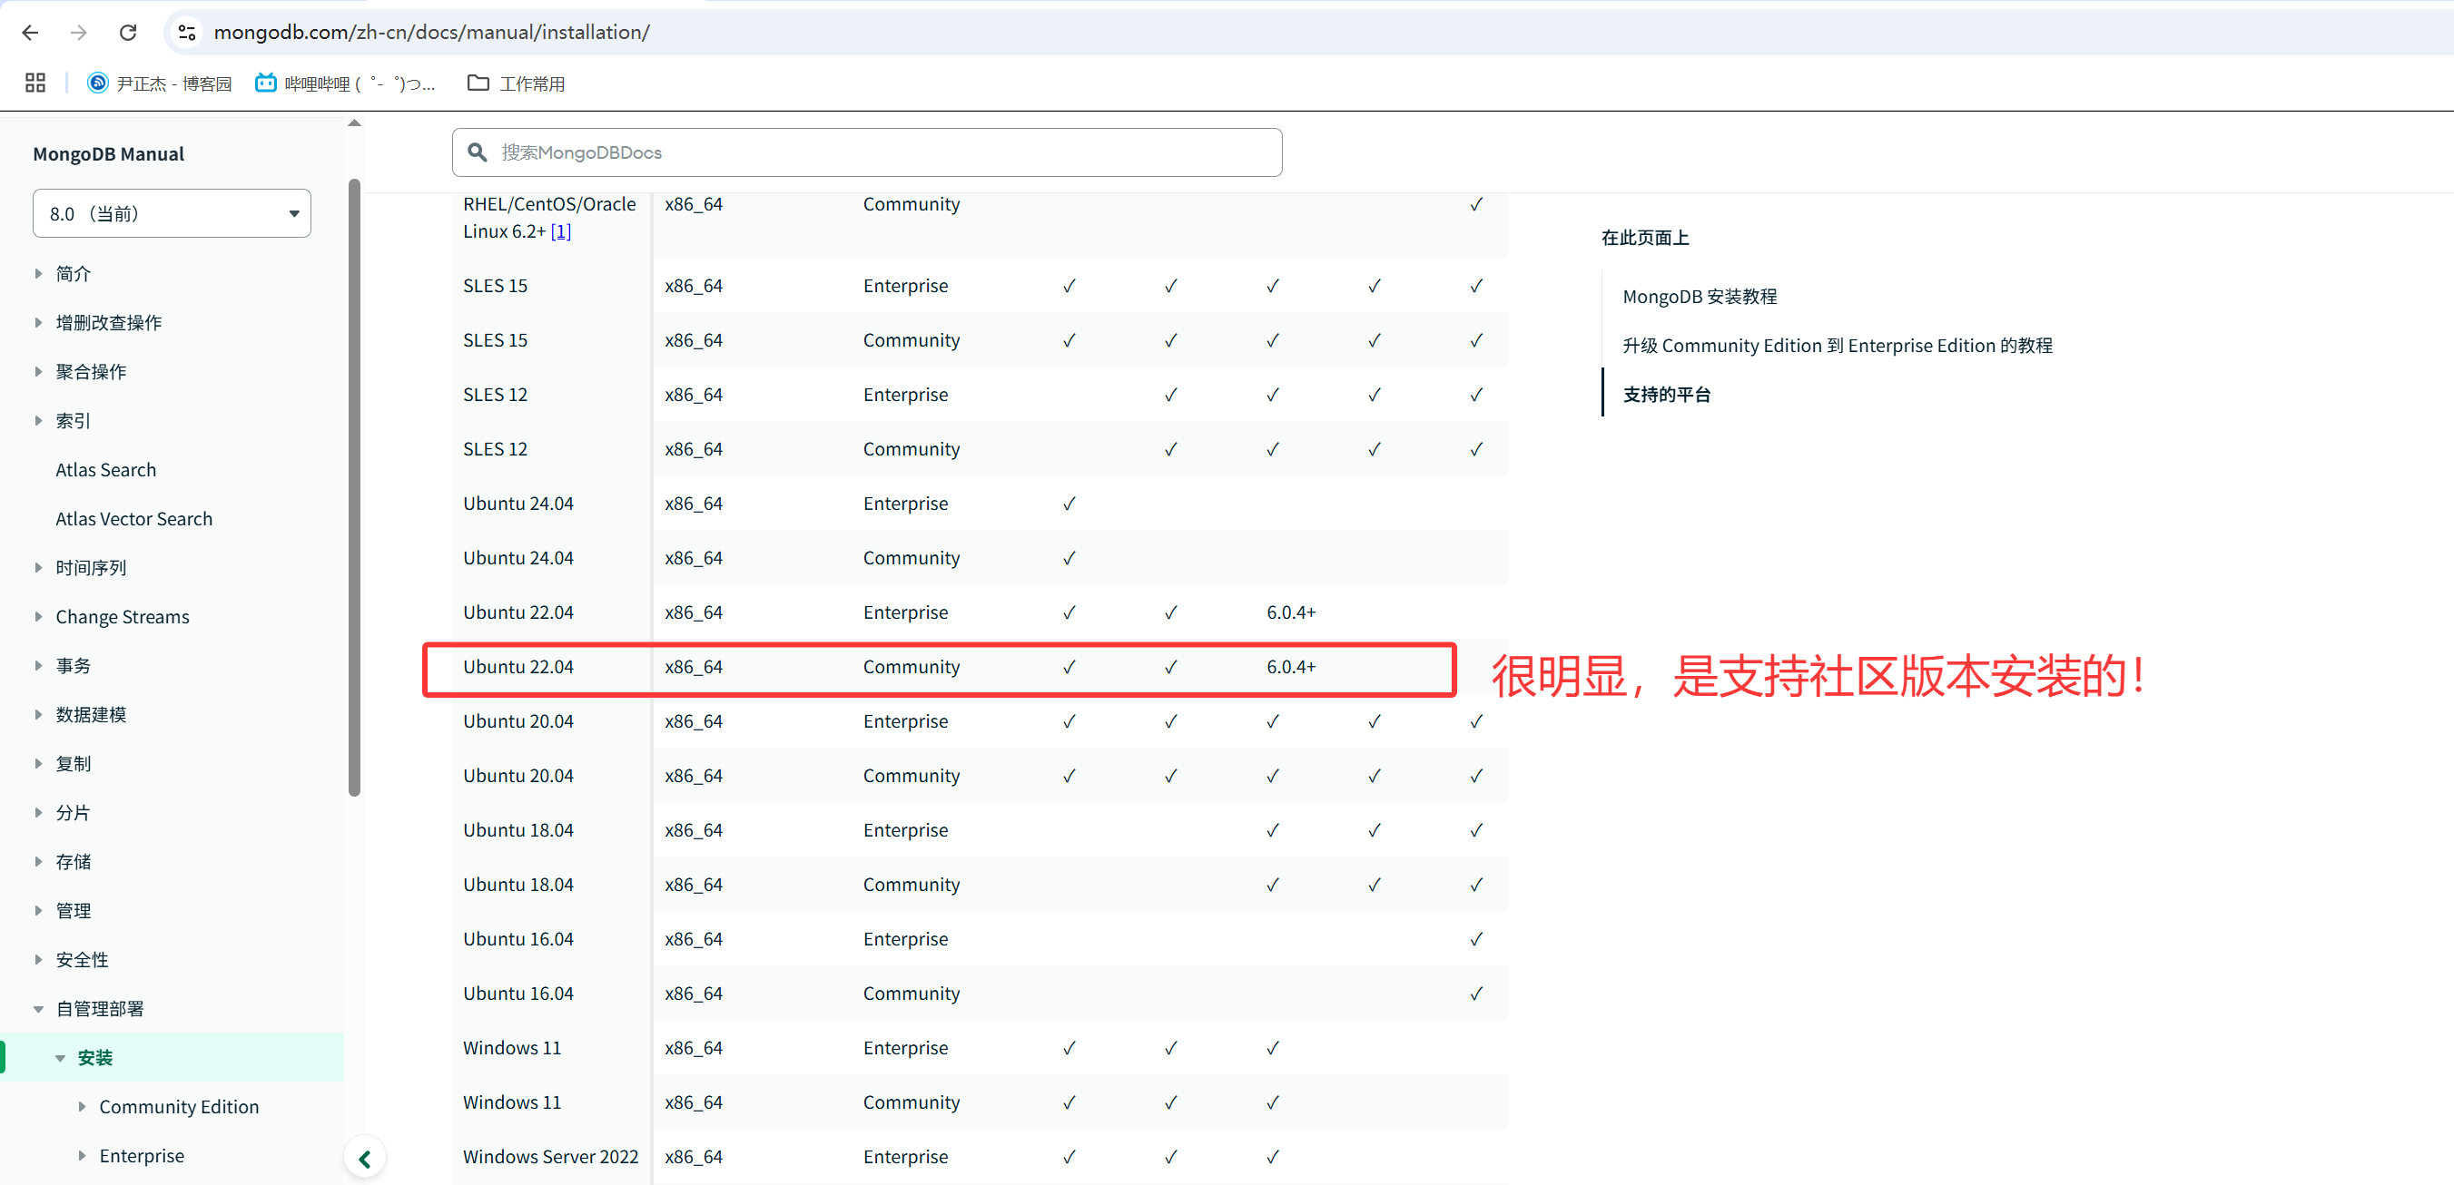
Task: Open the Atlas Search sidebar item
Action: coord(104,470)
